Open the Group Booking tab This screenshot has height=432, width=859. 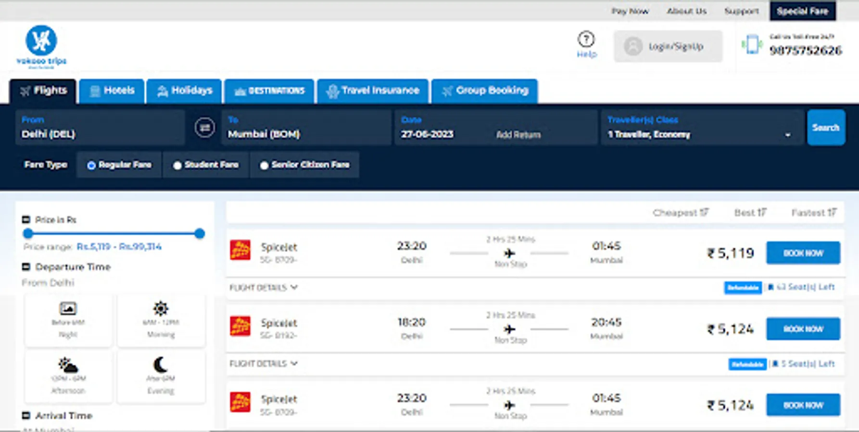[484, 91]
